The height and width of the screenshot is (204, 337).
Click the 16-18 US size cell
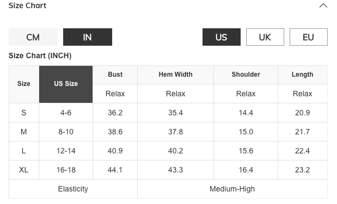[66, 170]
